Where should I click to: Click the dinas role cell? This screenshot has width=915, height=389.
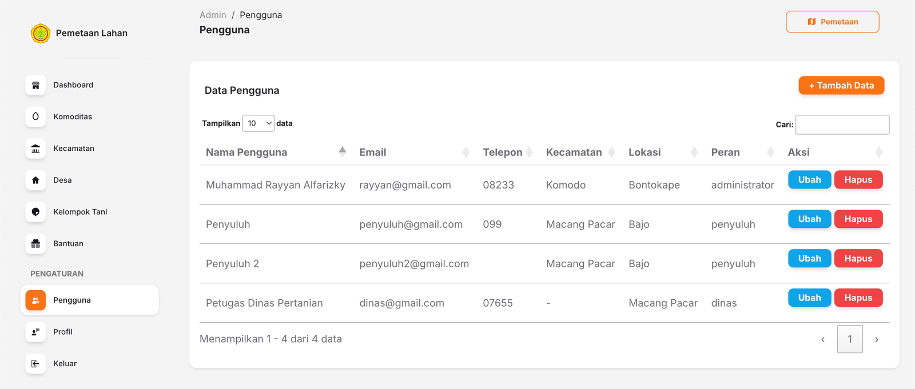click(x=724, y=303)
